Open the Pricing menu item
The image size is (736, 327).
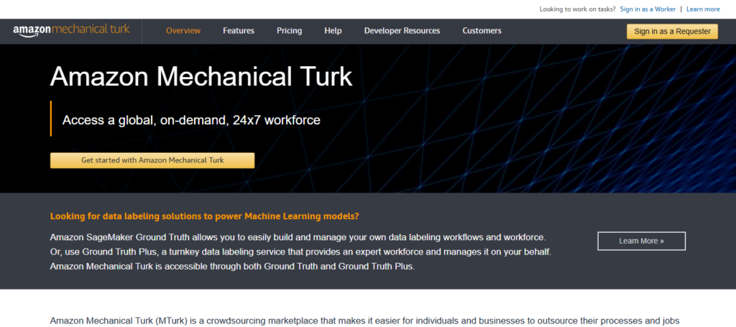[x=289, y=31]
